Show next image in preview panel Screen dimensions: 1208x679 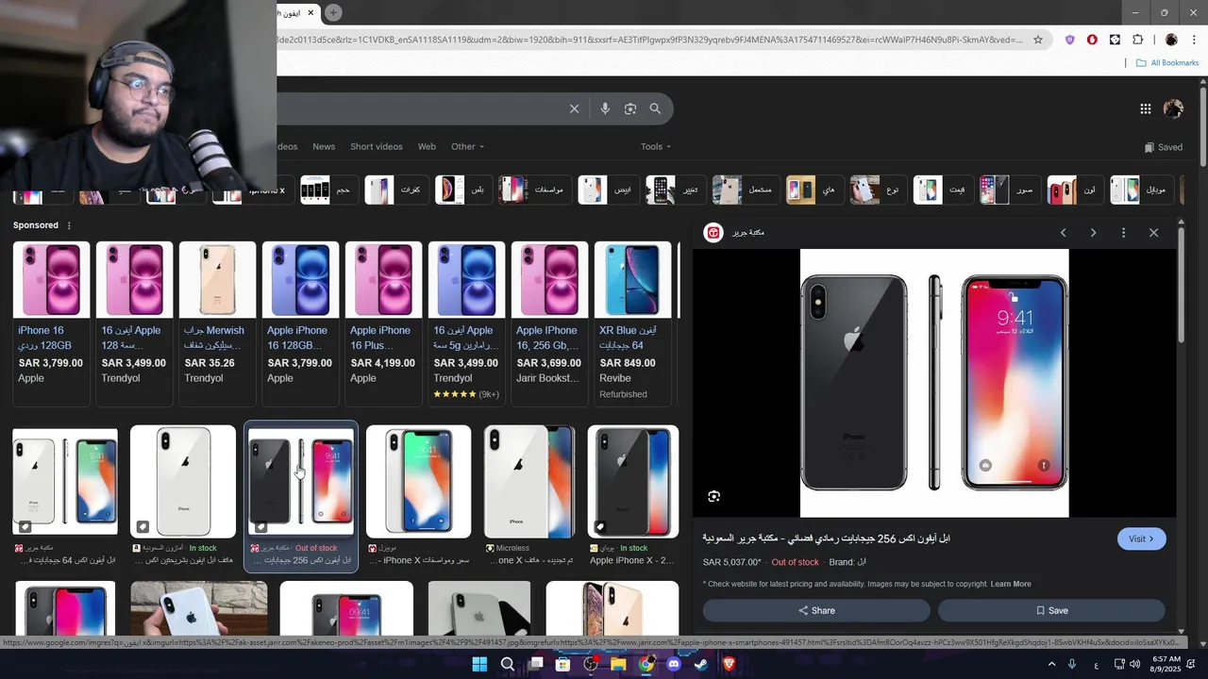coord(1093,233)
